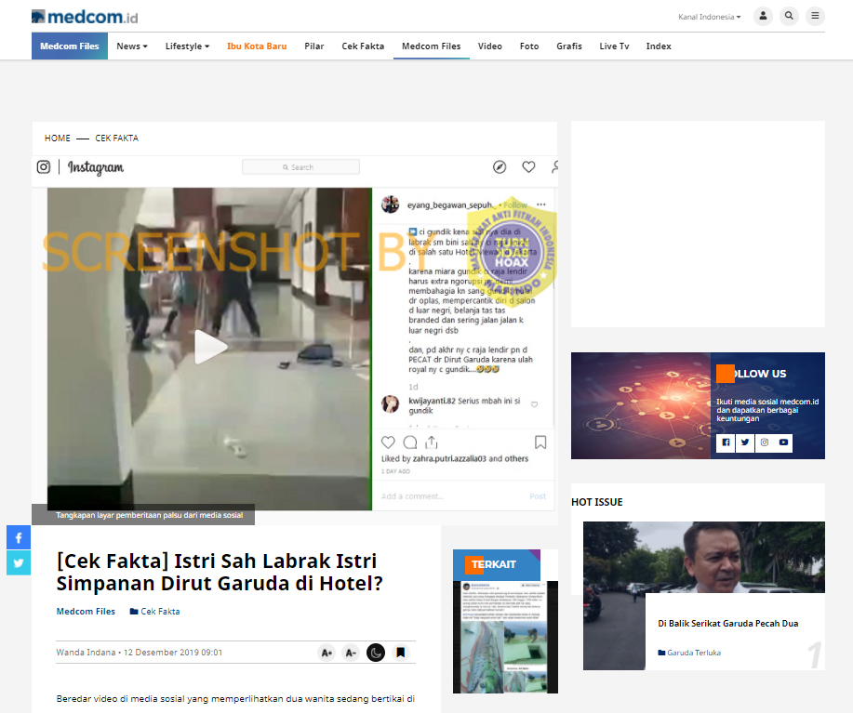Click the comment bubble icon
Viewport: 853px width, 713px height.
[x=410, y=442]
